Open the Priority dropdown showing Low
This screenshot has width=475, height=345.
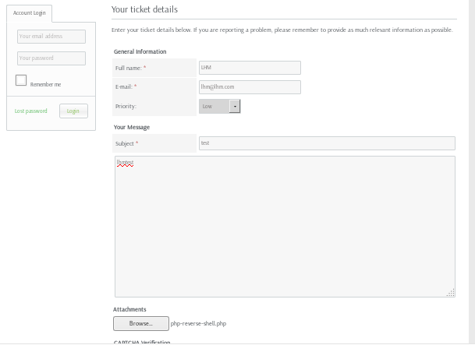214,106
